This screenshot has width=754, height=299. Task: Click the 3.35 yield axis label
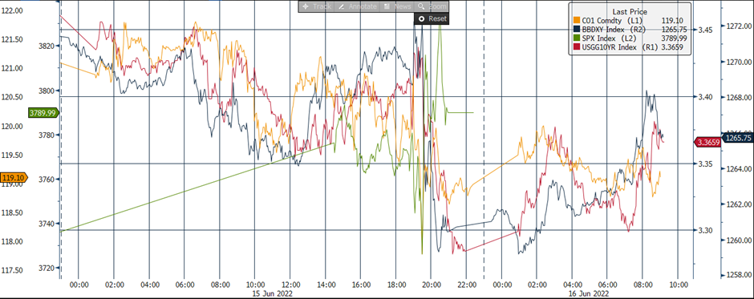[x=705, y=164]
